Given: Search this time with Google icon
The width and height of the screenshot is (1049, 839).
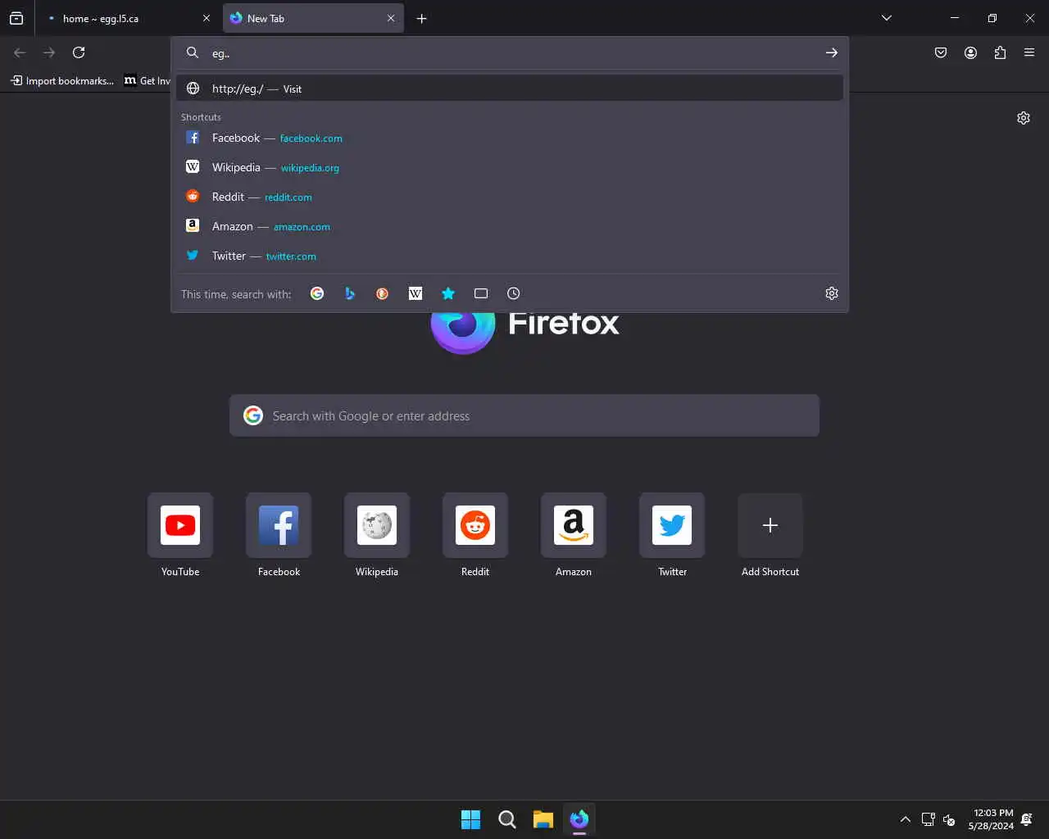Looking at the screenshot, I should point(317,293).
